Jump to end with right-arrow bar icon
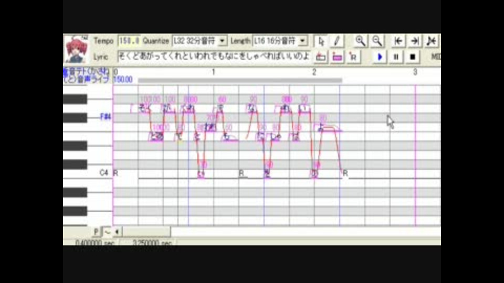 [x=415, y=41]
